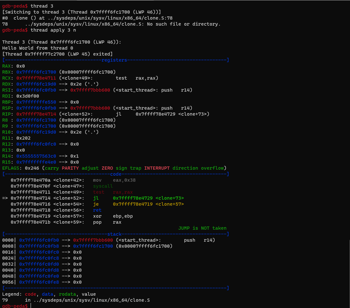This screenshot has width=350, height=308.
Task: Click the RAX register value 0x0
Action: pos(21,66)
